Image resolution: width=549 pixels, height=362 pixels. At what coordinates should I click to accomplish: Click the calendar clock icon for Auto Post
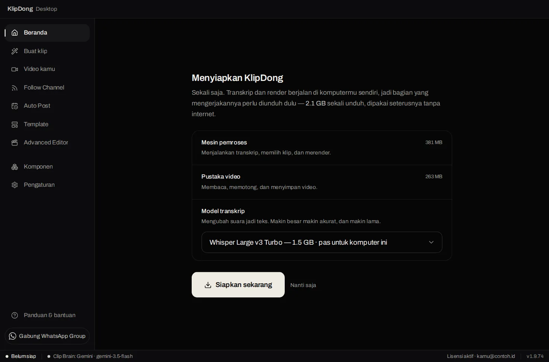click(15, 106)
